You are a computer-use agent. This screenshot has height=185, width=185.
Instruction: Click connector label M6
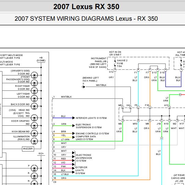click(x=147, y=124)
